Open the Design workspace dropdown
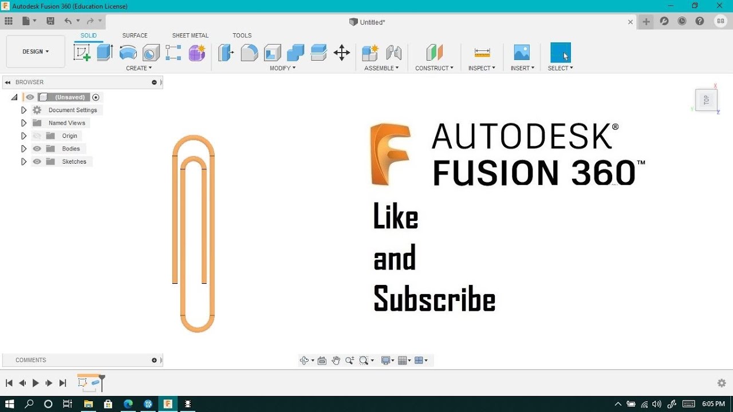Screen dimensions: 733x412 [36, 51]
